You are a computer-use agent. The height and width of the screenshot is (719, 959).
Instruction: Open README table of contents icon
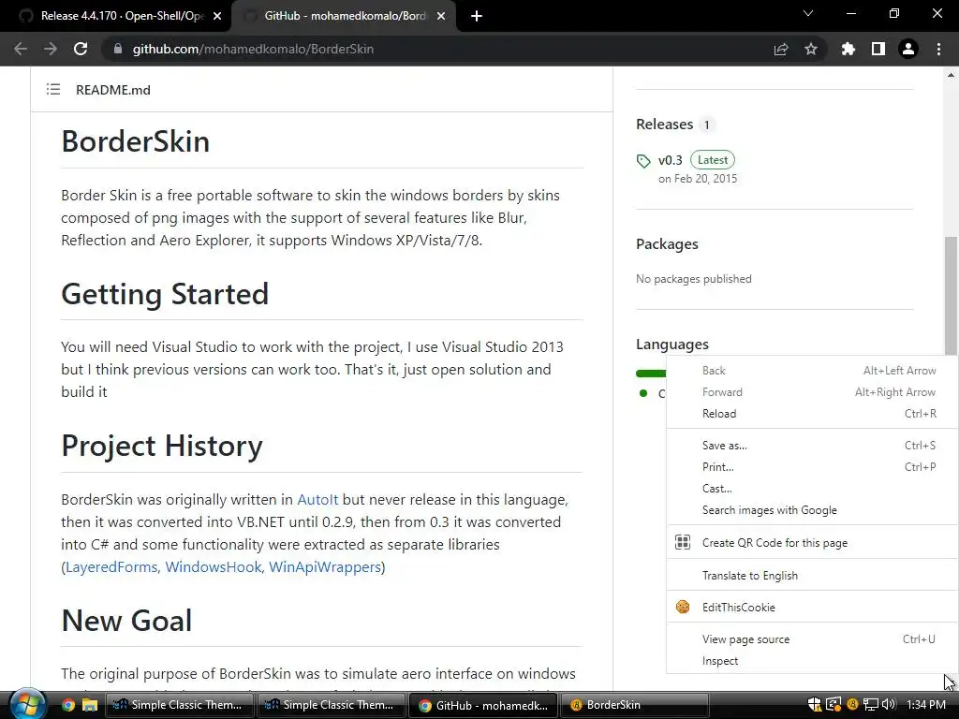(x=53, y=89)
